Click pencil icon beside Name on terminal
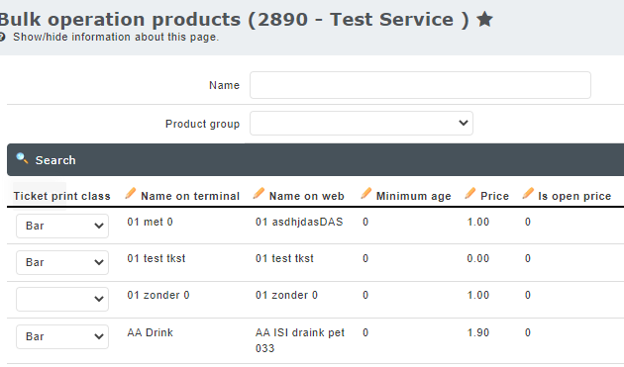The height and width of the screenshot is (367, 624). point(130,193)
